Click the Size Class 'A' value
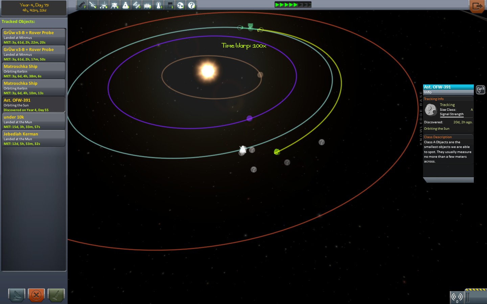487x304 pixels. tap(471, 110)
